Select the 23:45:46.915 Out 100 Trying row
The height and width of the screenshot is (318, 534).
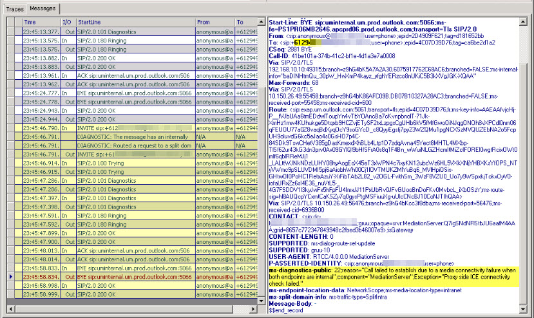pos(133,172)
